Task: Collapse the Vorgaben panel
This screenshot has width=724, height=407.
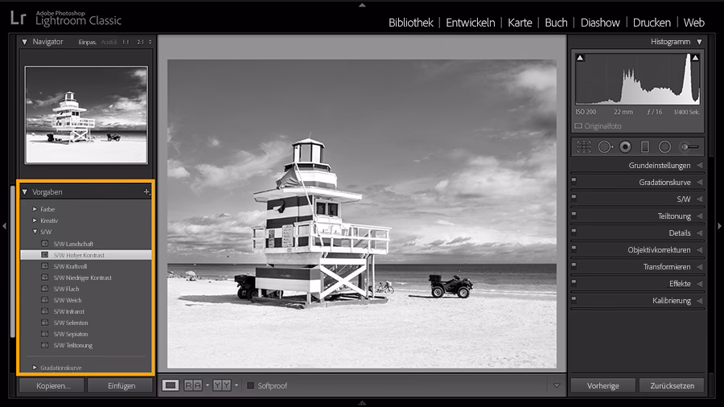Action: pyautogui.click(x=25, y=192)
